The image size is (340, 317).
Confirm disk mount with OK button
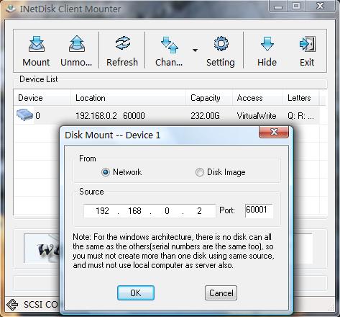[136, 293]
